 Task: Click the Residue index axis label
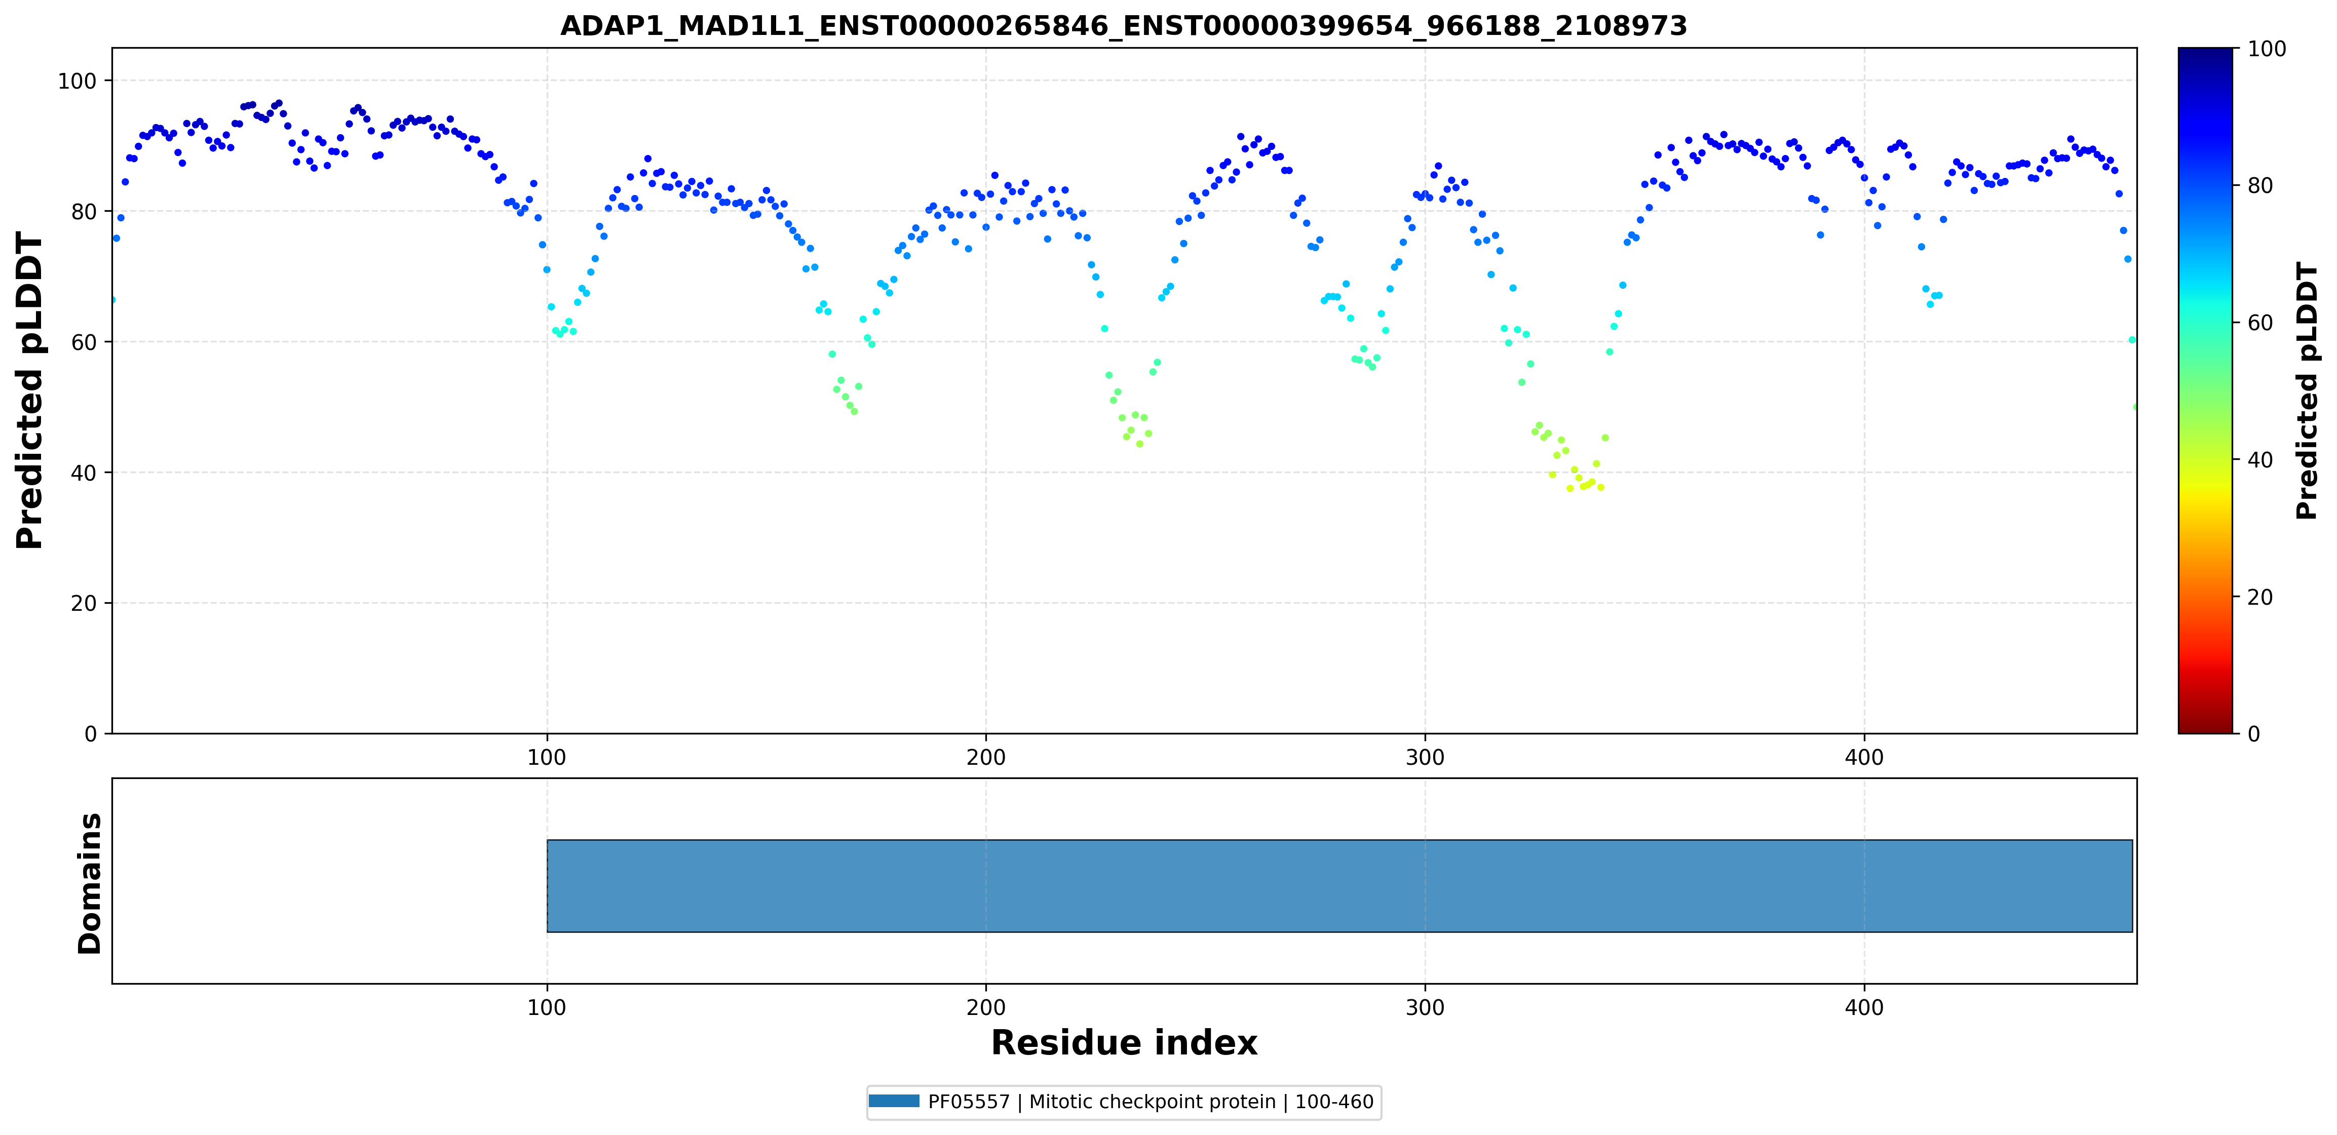point(1124,1042)
